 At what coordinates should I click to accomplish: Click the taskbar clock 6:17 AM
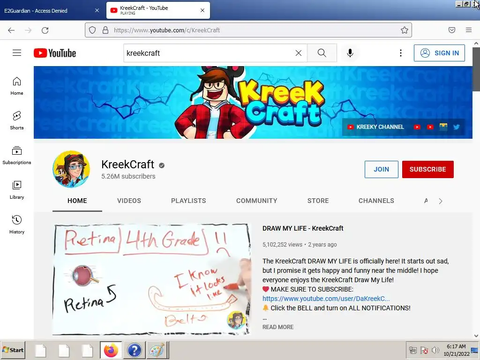(456, 346)
